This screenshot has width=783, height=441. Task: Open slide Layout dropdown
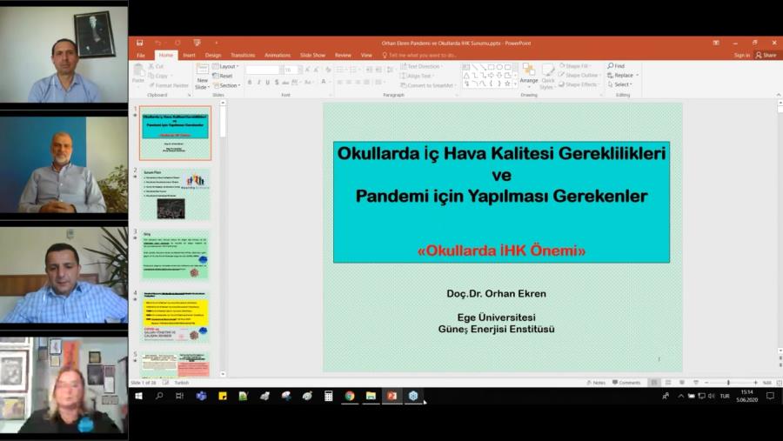coord(225,66)
